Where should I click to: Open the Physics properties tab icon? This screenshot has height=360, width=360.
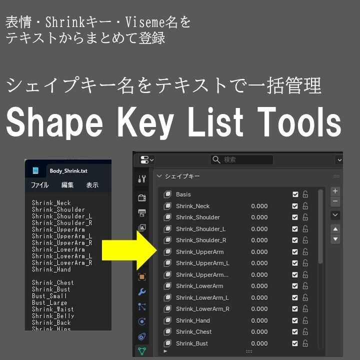pos(142,321)
